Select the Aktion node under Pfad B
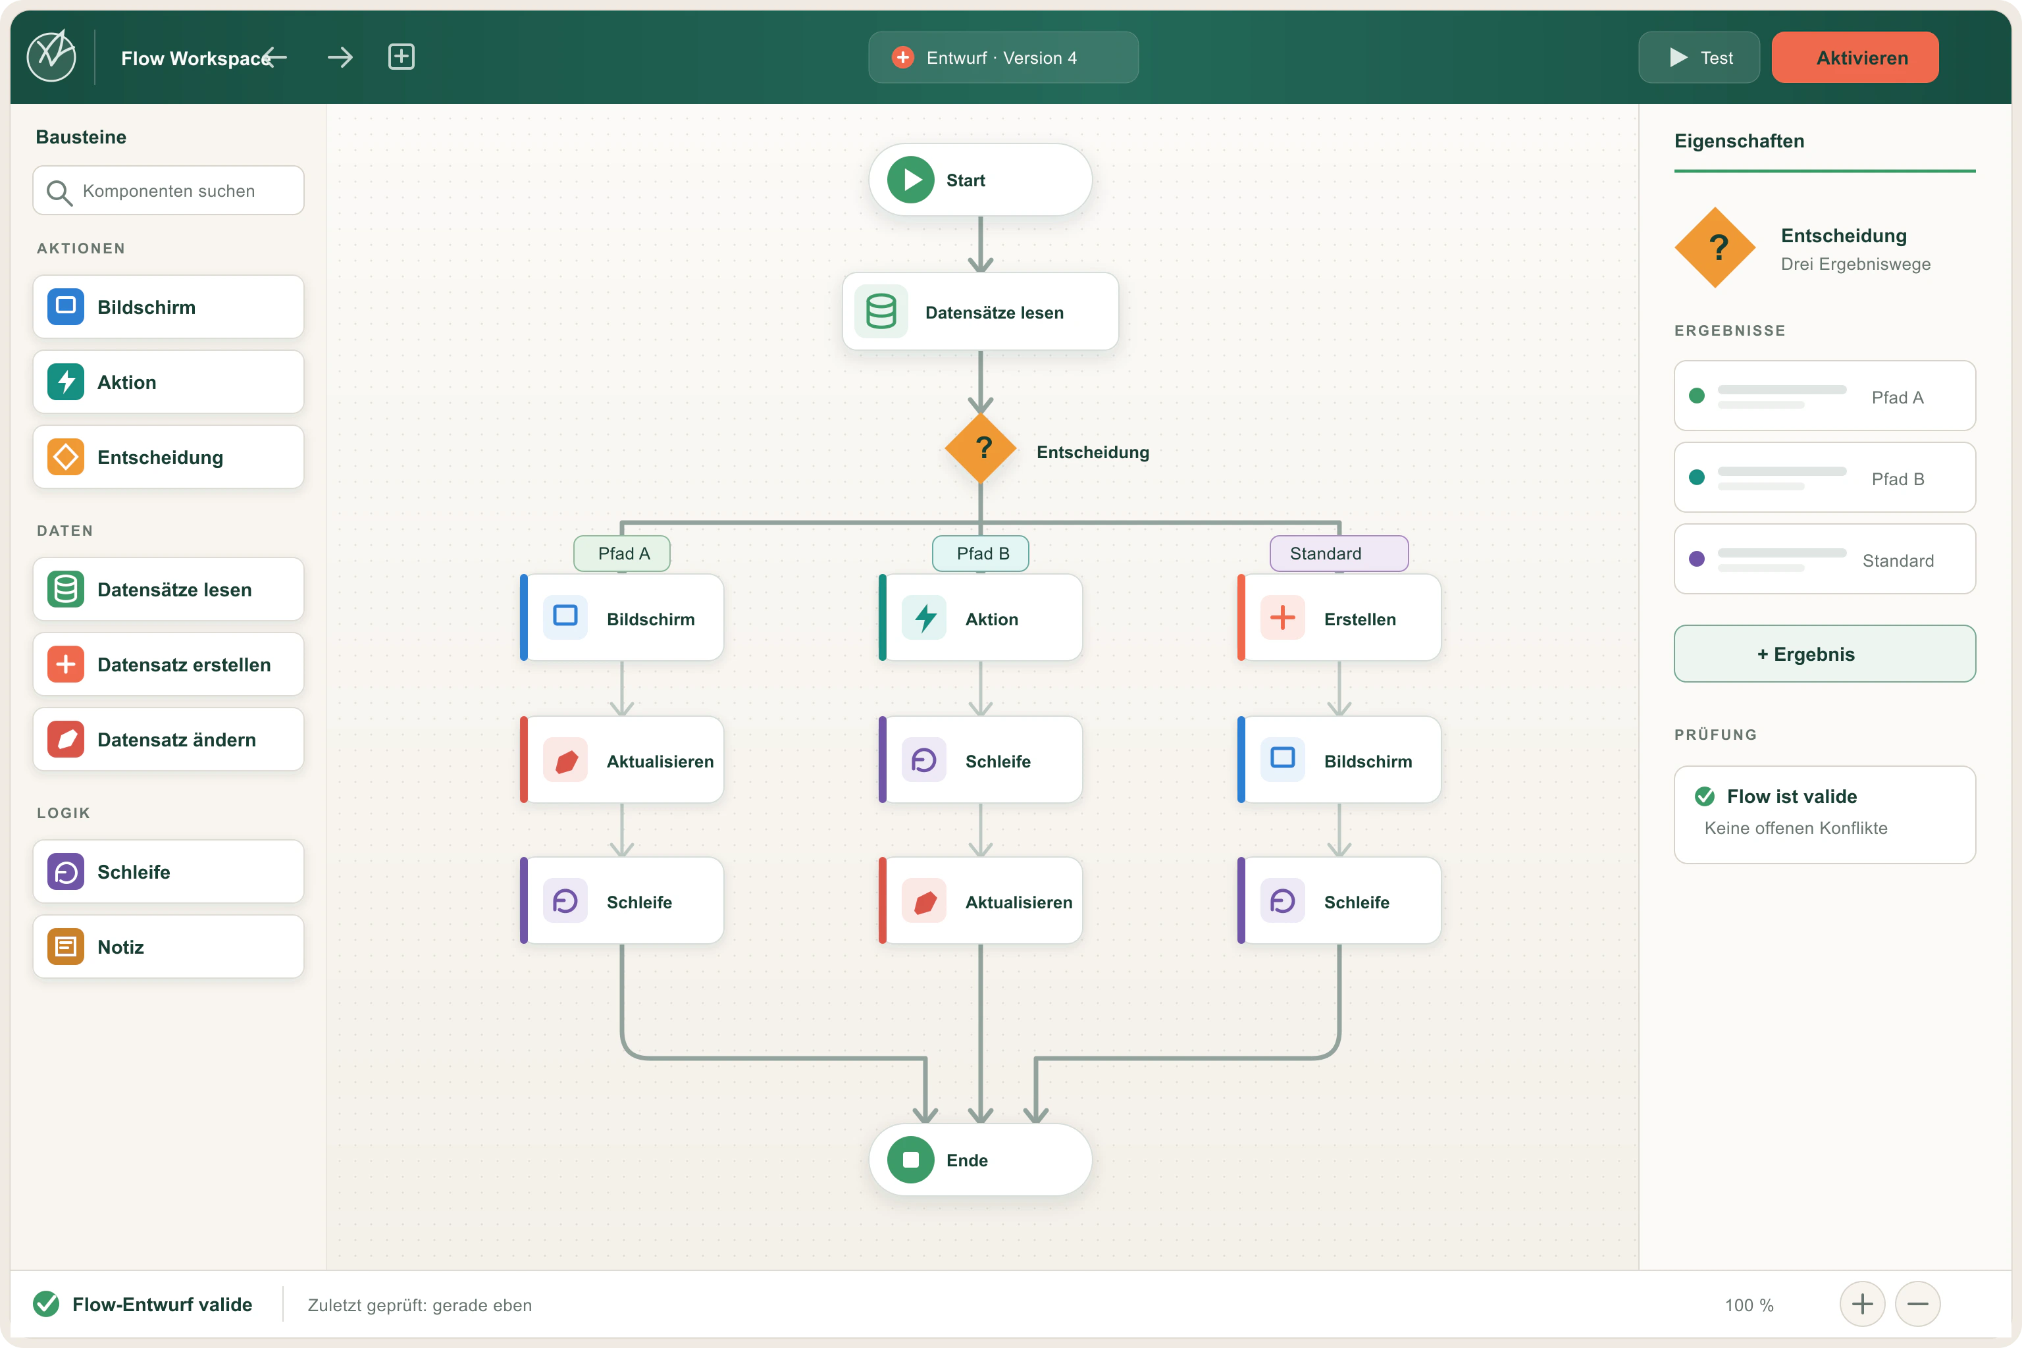Image resolution: width=2022 pixels, height=1348 pixels. pos(980,617)
